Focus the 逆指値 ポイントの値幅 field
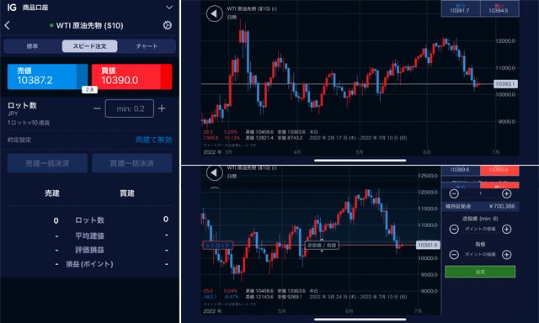This screenshot has width=539, height=323. (x=480, y=229)
